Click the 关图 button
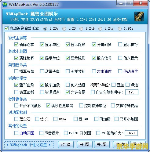This screenshot has height=152, width=150. (x=102, y=144)
